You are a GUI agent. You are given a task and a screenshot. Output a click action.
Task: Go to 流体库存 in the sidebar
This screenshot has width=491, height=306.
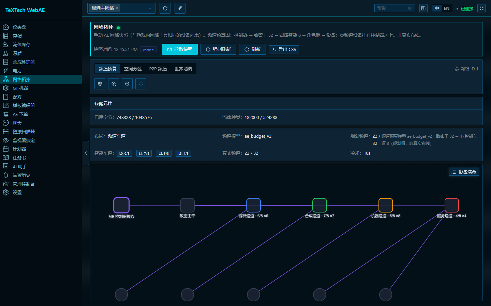click(x=41, y=45)
